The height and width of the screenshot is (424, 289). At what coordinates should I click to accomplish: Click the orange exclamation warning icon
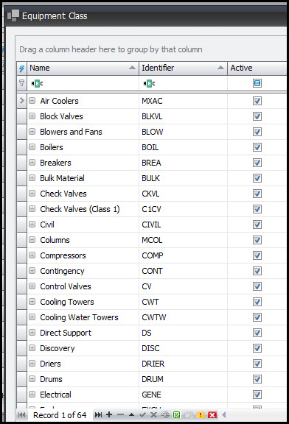click(x=201, y=414)
